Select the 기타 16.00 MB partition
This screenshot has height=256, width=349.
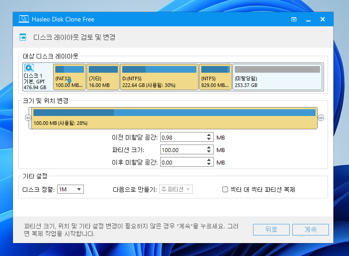pos(103,77)
